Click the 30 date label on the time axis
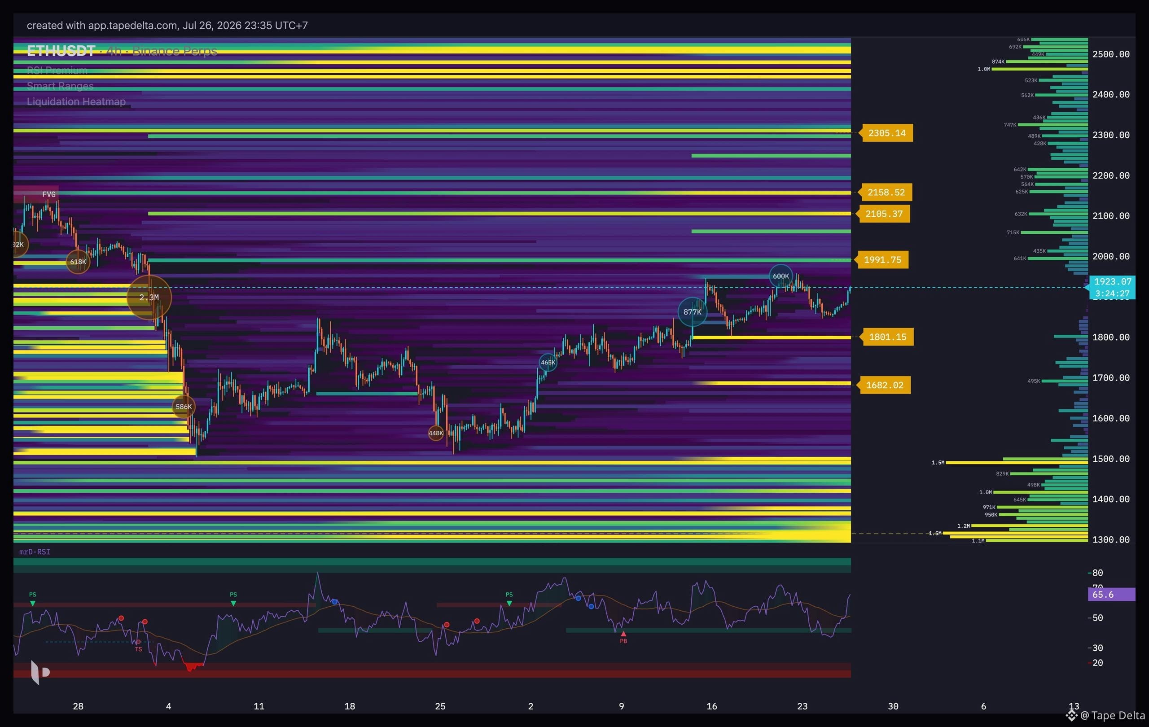The width and height of the screenshot is (1149, 727). coord(893,706)
